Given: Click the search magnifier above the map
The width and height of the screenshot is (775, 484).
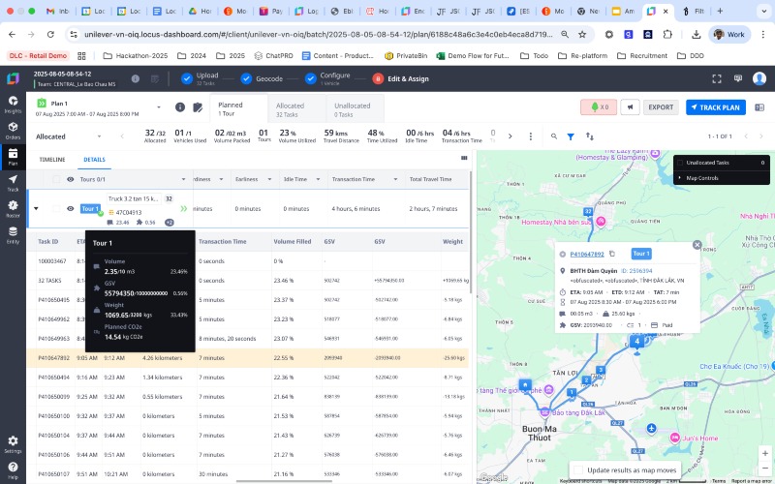Looking at the screenshot, I should click(553, 136).
